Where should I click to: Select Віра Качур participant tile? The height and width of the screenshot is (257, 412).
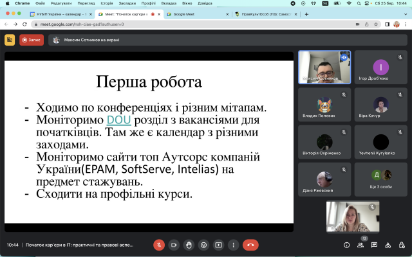tap(381, 107)
